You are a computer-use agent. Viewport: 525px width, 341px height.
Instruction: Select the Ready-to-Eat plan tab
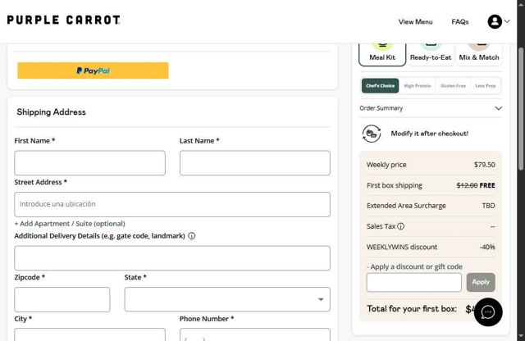click(431, 55)
